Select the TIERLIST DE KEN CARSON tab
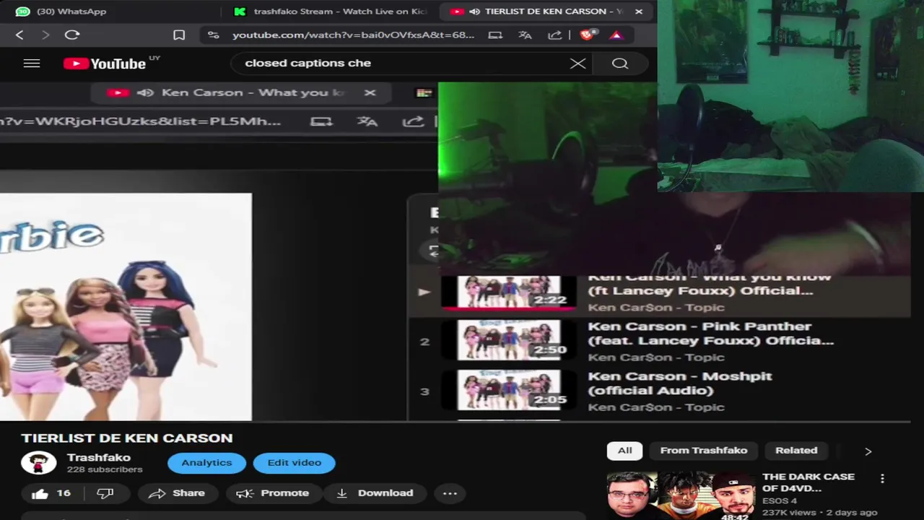This screenshot has width=924, height=520. point(545,12)
